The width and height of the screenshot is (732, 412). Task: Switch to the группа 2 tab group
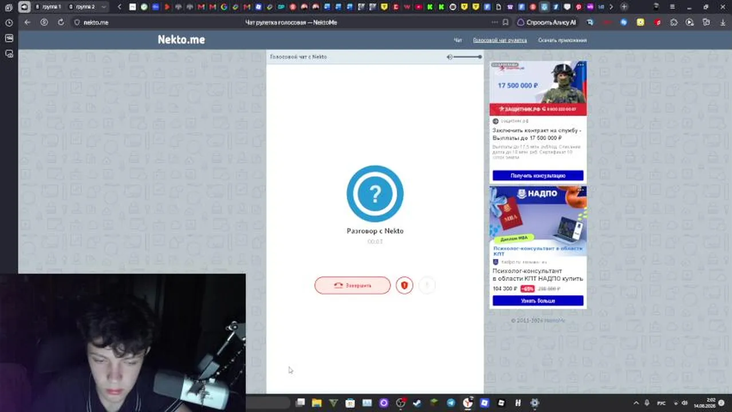[82, 7]
